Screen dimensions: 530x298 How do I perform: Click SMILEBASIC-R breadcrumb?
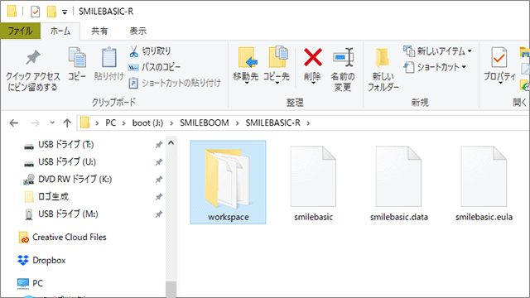[272, 123]
